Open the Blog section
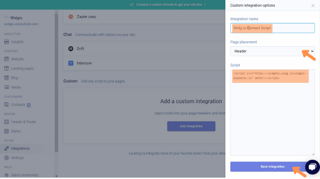 pos(15,78)
